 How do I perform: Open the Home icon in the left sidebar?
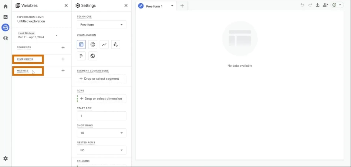click(x=6, y=6)
